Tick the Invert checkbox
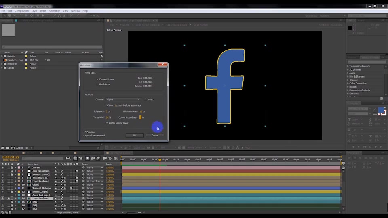Viewport: 388px width, 218px height. (x=145, y=99)
